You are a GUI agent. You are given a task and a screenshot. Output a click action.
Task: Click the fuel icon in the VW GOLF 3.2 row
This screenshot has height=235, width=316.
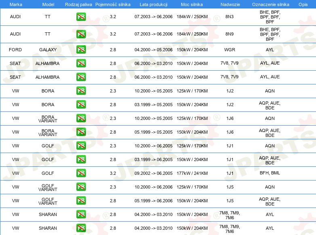81,173
